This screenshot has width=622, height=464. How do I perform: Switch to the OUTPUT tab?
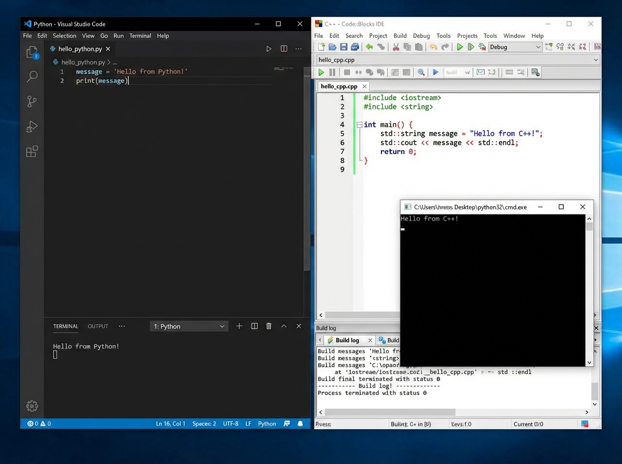click(97, 326)
